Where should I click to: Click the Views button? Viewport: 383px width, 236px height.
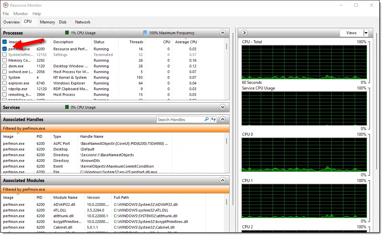click(351, 33)
